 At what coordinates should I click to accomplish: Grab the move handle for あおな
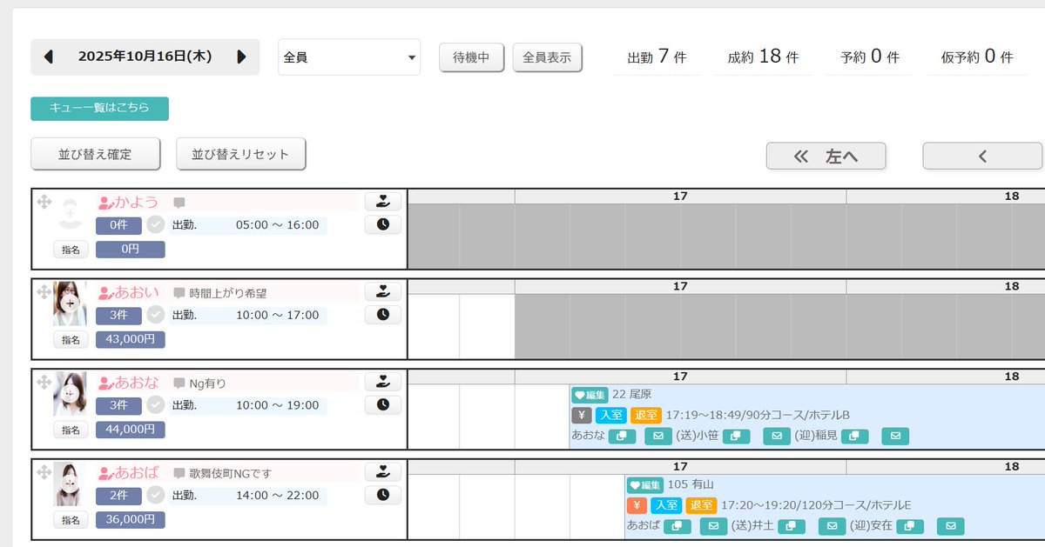[43, 383]
